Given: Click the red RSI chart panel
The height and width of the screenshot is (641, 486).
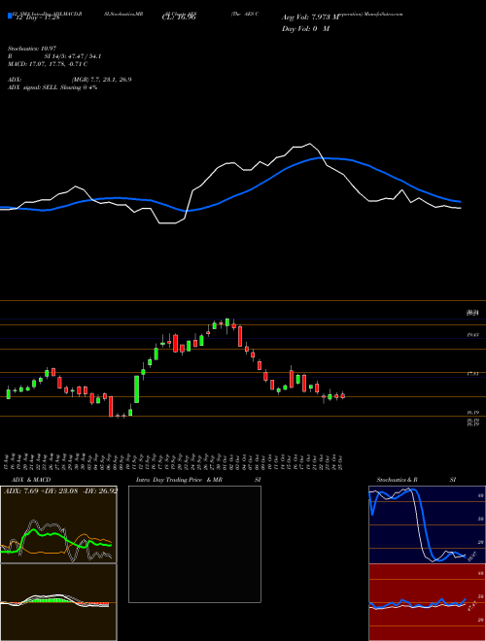Looking at the screenshot, I should pos(427,602).
